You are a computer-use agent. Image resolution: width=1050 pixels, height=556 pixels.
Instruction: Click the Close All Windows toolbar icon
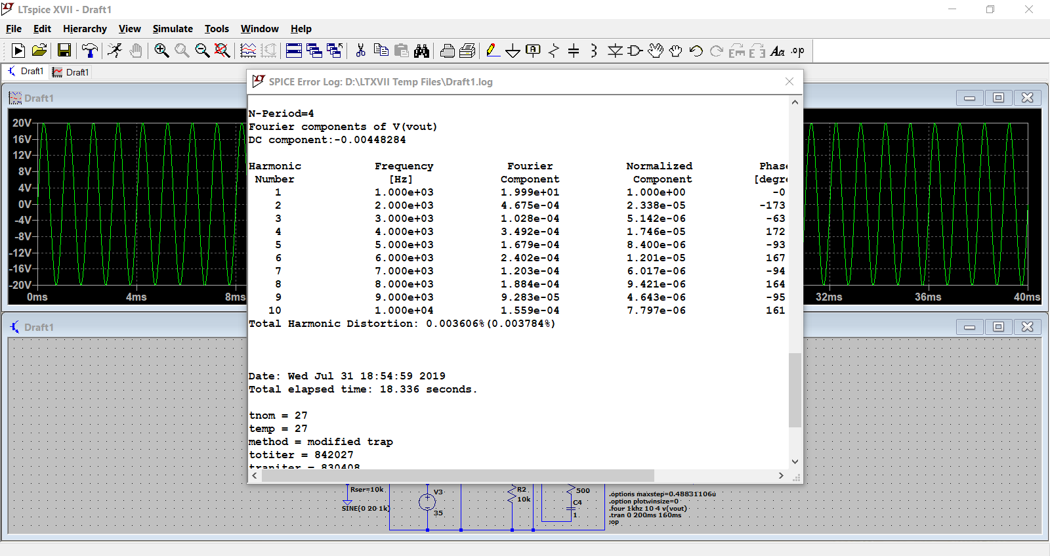(x=335, y=51)
